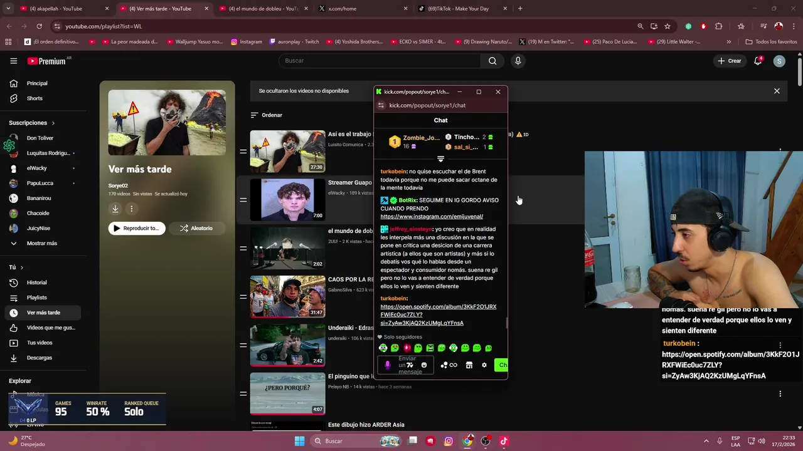The image size is (803, 451).
Task: Bookmark this page with the star icon
Action: click(x=667, y=26)
